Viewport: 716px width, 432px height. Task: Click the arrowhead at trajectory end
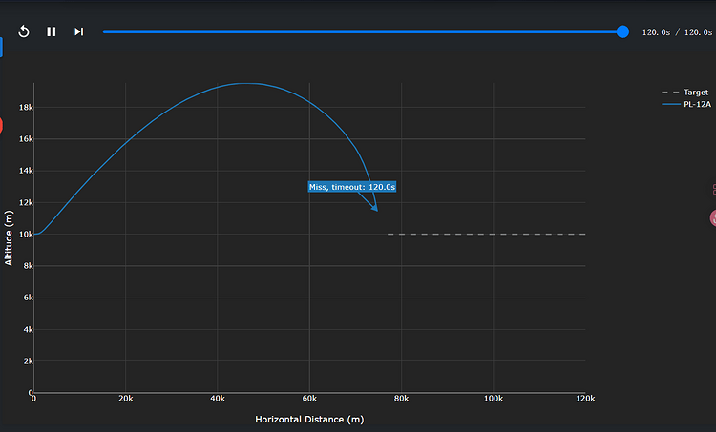[x=375, y=208]
